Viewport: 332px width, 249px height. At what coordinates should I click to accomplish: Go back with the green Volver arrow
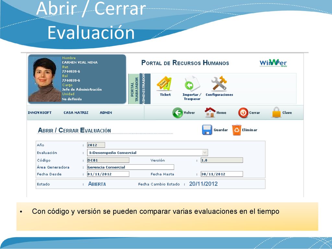[177, 113]
